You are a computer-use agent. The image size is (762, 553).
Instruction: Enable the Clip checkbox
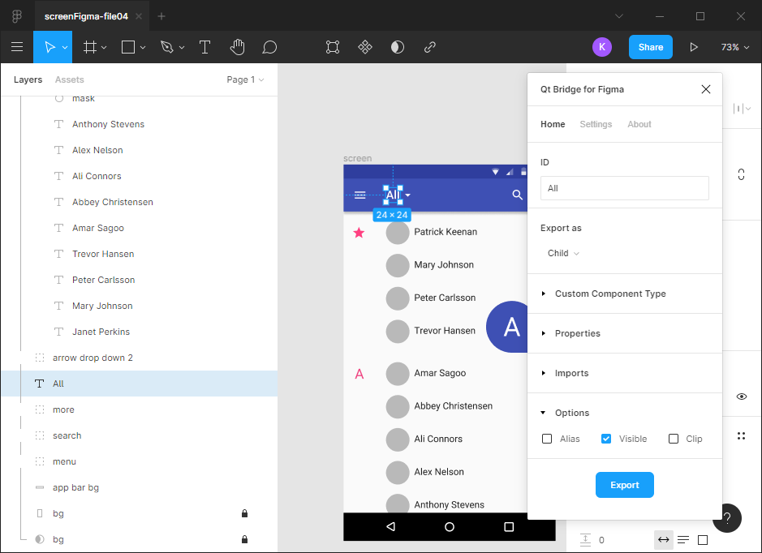(x=672, y=438)
